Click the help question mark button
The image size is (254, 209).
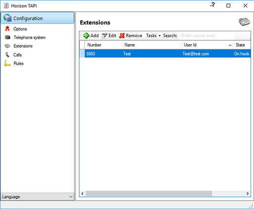[212, 5]
